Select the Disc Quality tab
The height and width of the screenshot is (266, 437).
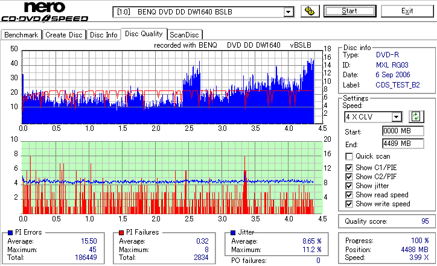(x=144, y=34)
